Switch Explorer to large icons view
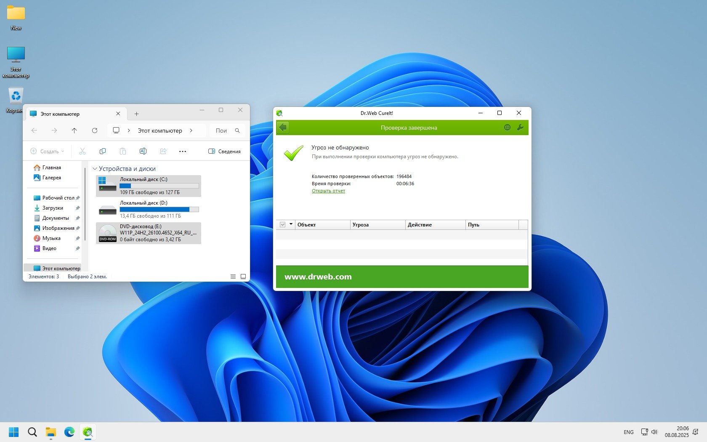 (x=243, y=277)
